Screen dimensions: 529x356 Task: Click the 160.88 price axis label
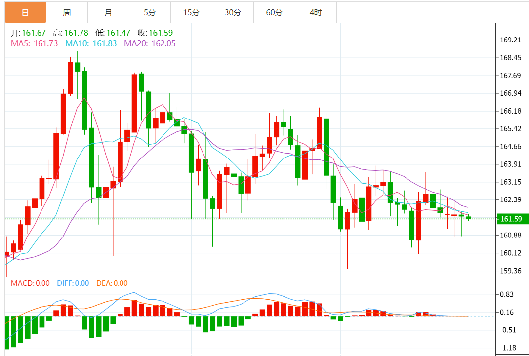click(x=510, y=235)
